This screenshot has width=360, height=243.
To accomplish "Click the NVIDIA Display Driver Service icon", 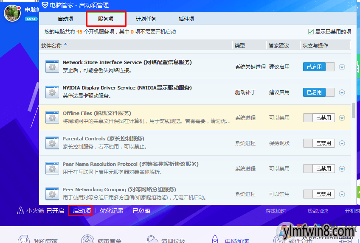I will pos(52,92).
